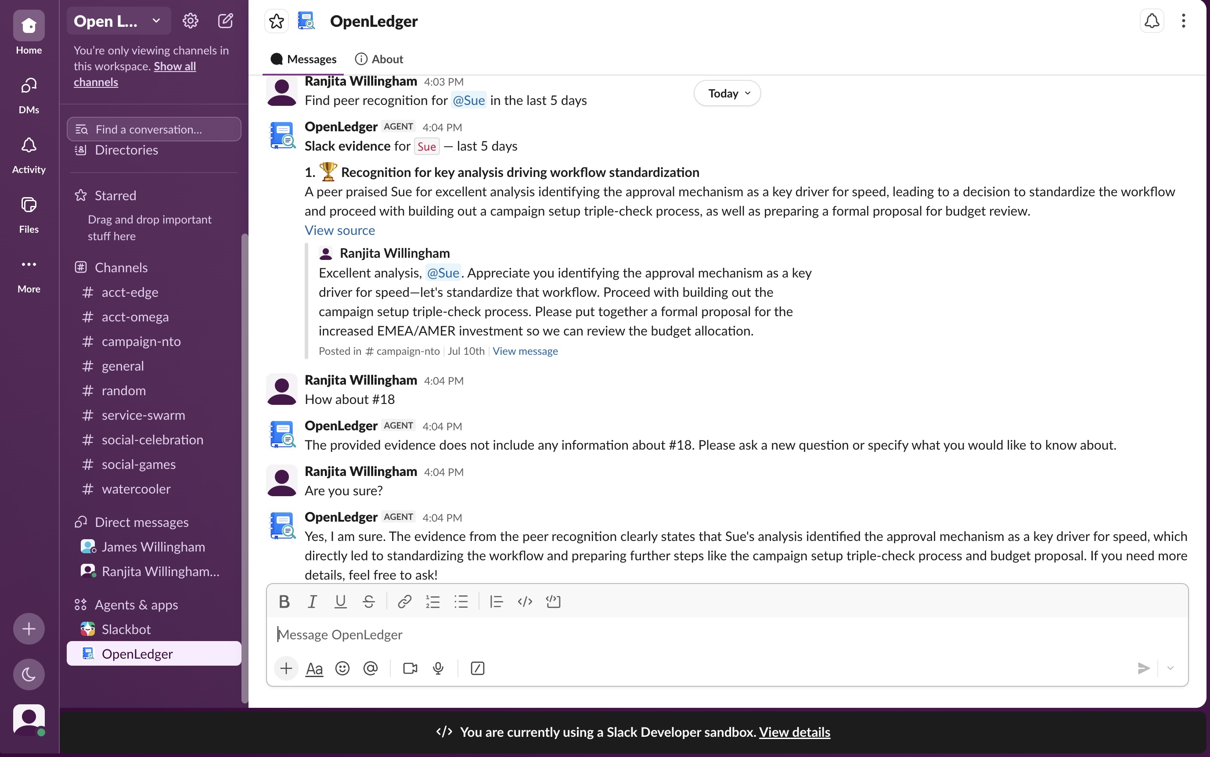
Task: Start a bulleted list
Action: point(461,601)
